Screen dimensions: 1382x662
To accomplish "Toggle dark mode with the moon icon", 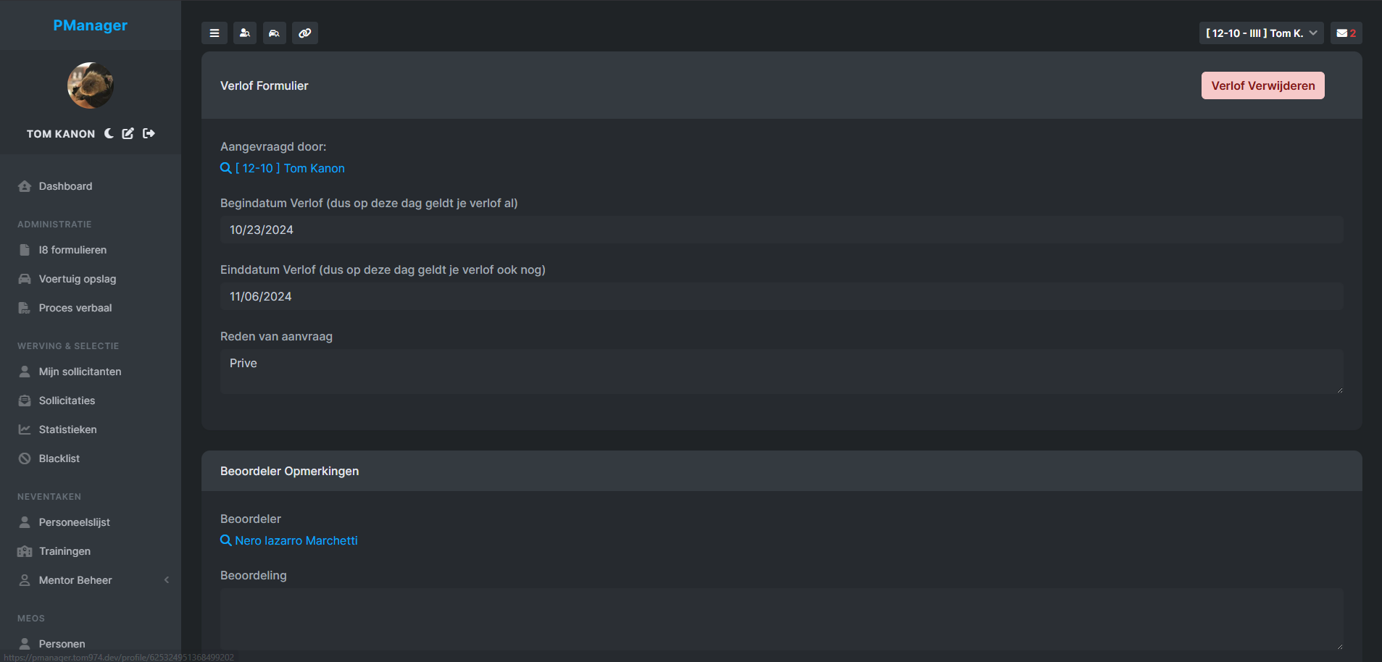I will click(109, 133).
